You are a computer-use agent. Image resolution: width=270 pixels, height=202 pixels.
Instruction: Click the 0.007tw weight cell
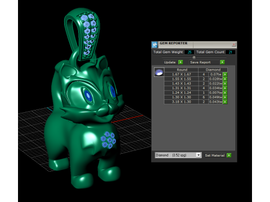pyautogui.click(x=215, y=93)
